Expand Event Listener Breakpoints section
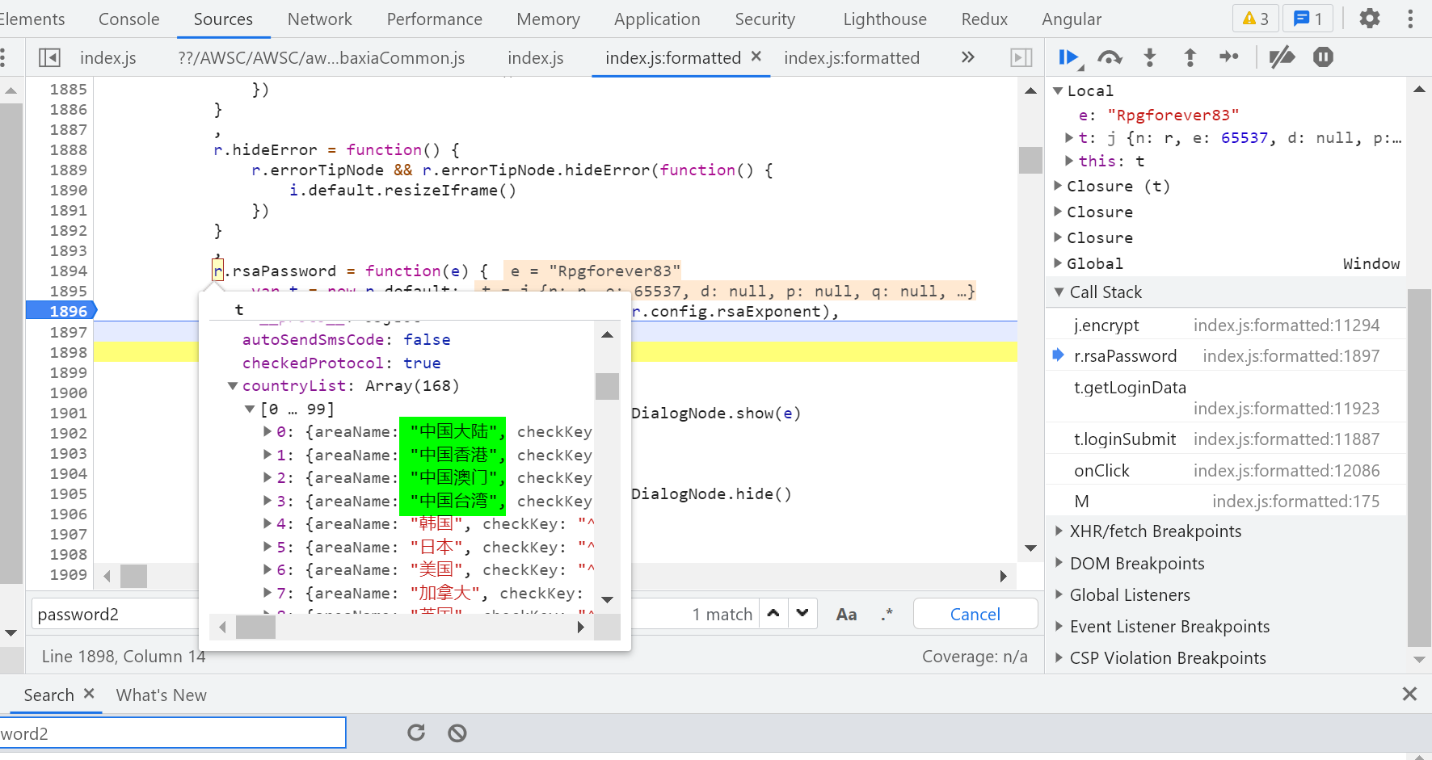The width and height of the screenshot is (1432, 760). 1059,627
